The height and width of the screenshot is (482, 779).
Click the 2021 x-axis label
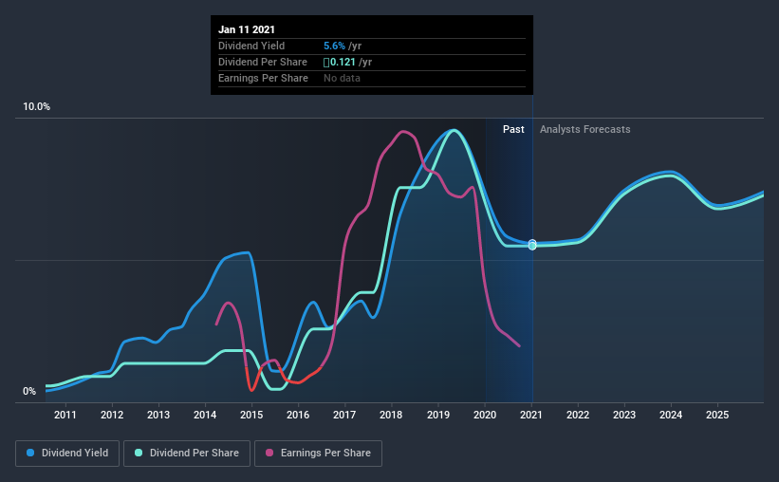pyautogui.click(x=531, y=415)
